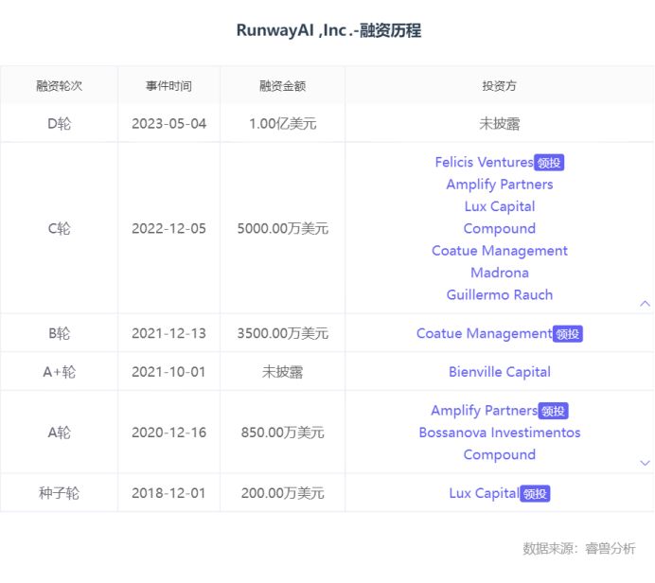Select the date 2020-12-16
Image resolution: width=655 pixels, height=583 pixels.
click(168, 433)
